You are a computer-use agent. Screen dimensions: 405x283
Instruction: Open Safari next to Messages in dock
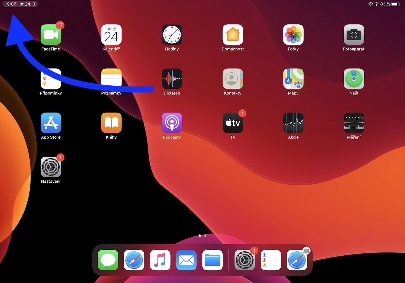[x=134, y=260]
